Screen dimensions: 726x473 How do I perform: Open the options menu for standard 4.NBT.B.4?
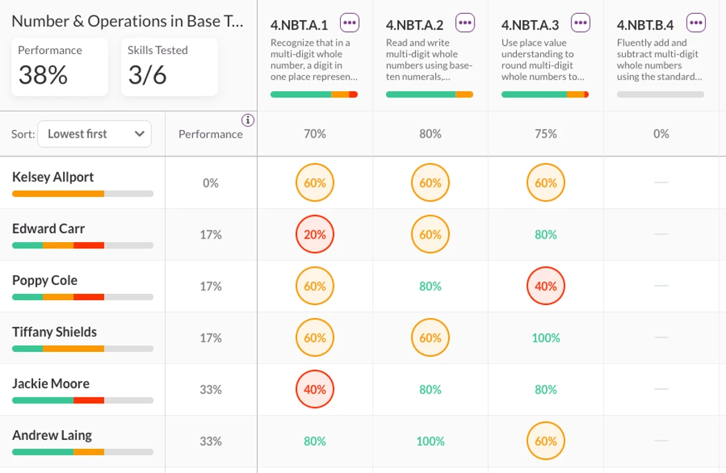(x=696, y=21)
